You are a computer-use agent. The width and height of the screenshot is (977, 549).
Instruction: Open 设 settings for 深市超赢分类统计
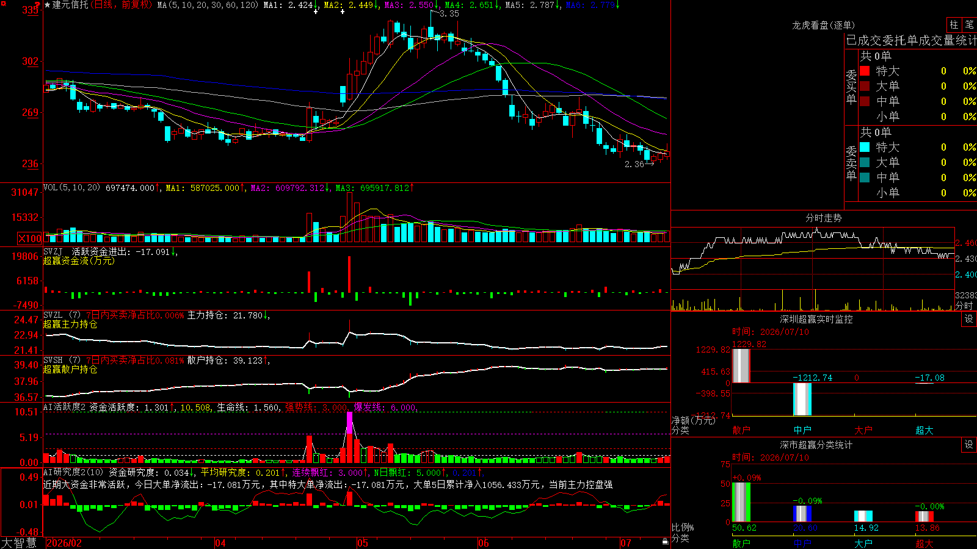pos(969,445)
